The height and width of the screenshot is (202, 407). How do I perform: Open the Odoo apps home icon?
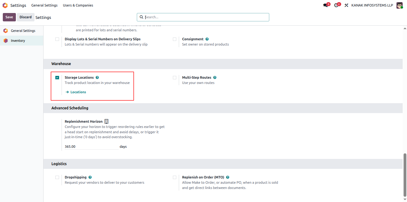point(5,5)
